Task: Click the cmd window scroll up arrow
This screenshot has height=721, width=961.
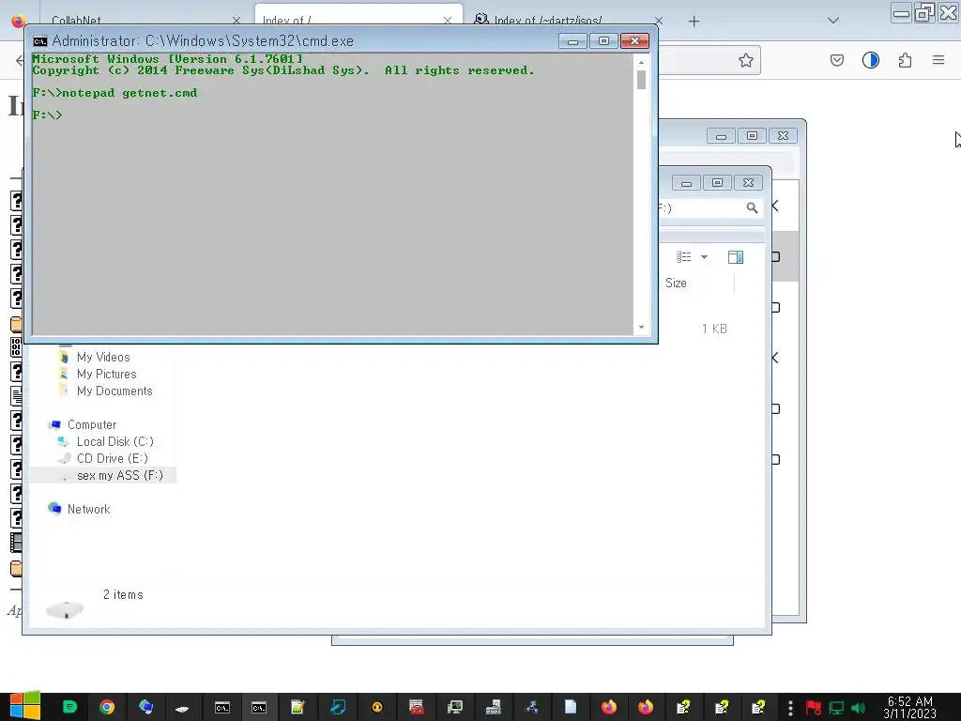Action: point(641,62)
